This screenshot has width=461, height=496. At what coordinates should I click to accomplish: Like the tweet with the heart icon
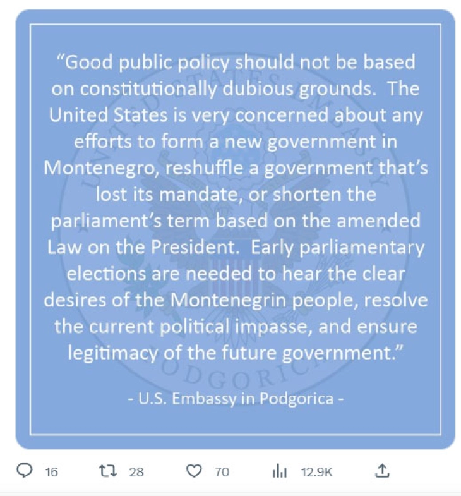195,471
